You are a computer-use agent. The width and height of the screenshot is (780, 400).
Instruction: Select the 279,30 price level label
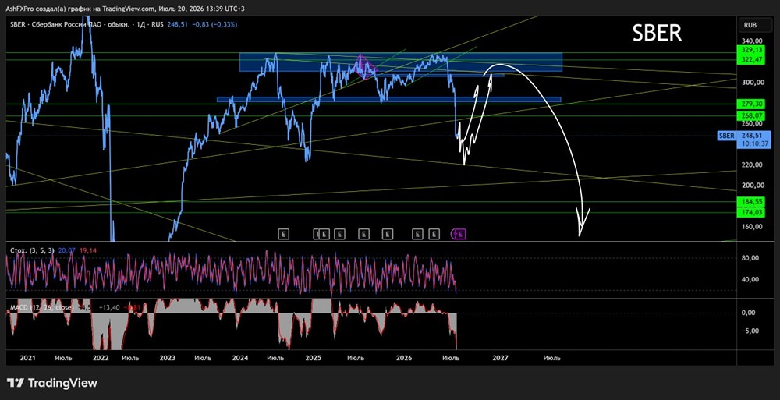(752, 104)
